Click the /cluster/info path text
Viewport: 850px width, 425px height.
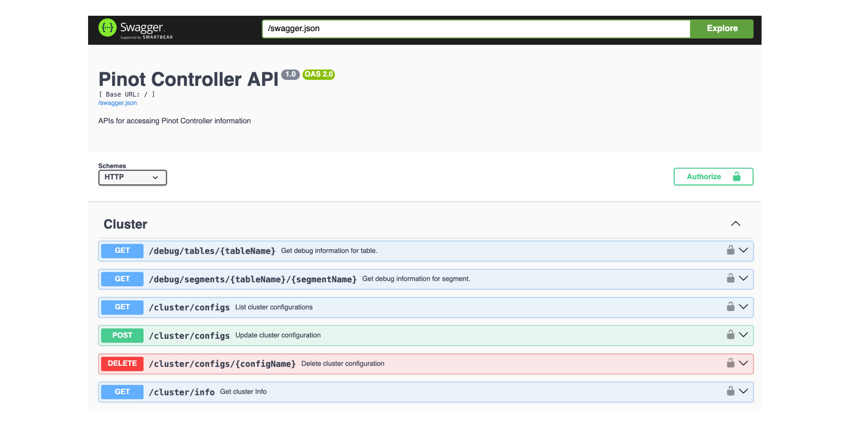click(x=182, y=392)
